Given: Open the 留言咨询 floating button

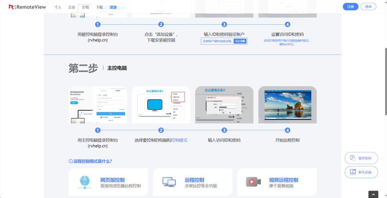Looking at the screenshot, I should click(x=361, y=158).
